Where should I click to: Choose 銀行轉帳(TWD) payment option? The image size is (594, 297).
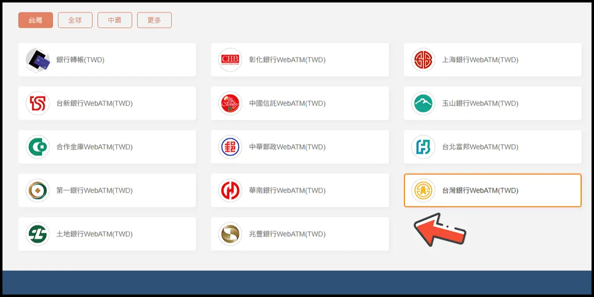coord(107,60)
